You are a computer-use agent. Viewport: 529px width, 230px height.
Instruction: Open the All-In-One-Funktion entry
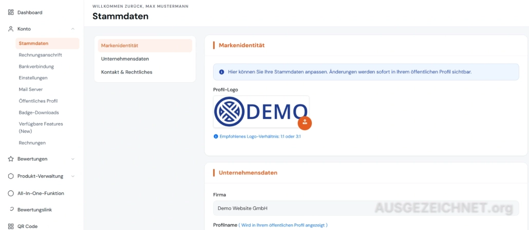coord(42,193)
